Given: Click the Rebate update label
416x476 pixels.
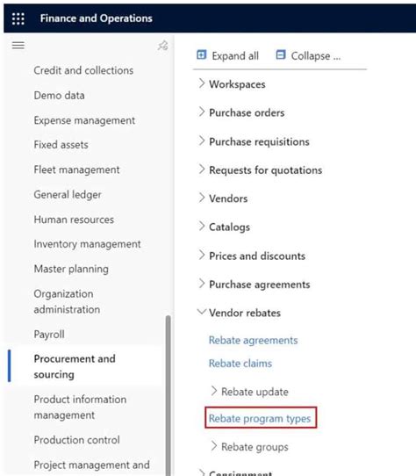Looking at the screenshot, I should [x=255, y=392].
